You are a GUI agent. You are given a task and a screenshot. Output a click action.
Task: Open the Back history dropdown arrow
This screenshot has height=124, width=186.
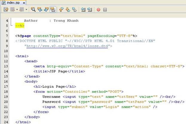[x=17, y=10]
